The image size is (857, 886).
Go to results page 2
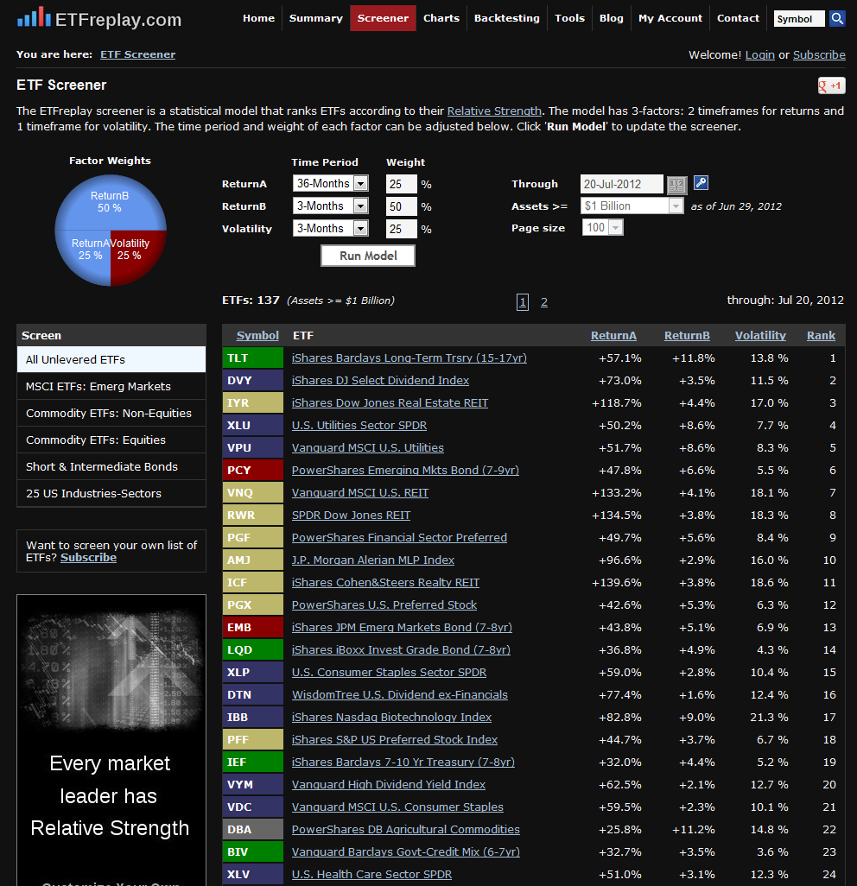(x=543, y=302)
